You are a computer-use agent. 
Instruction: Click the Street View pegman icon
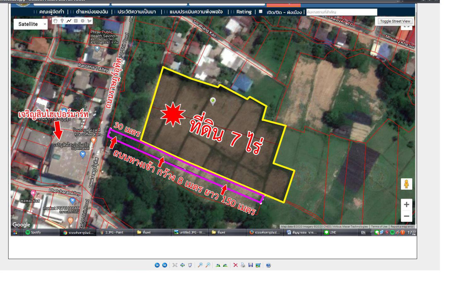coord(406,184)
